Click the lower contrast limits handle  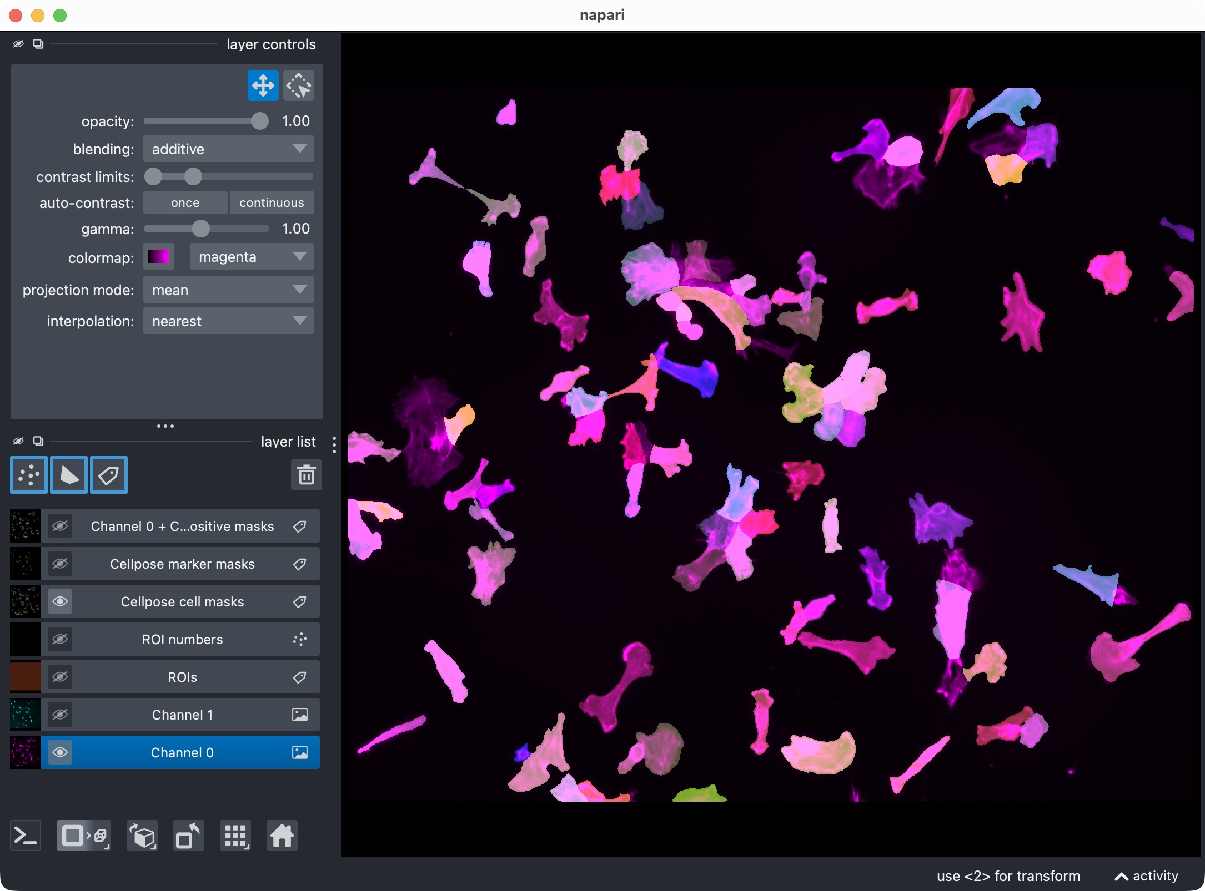point(153,176)
